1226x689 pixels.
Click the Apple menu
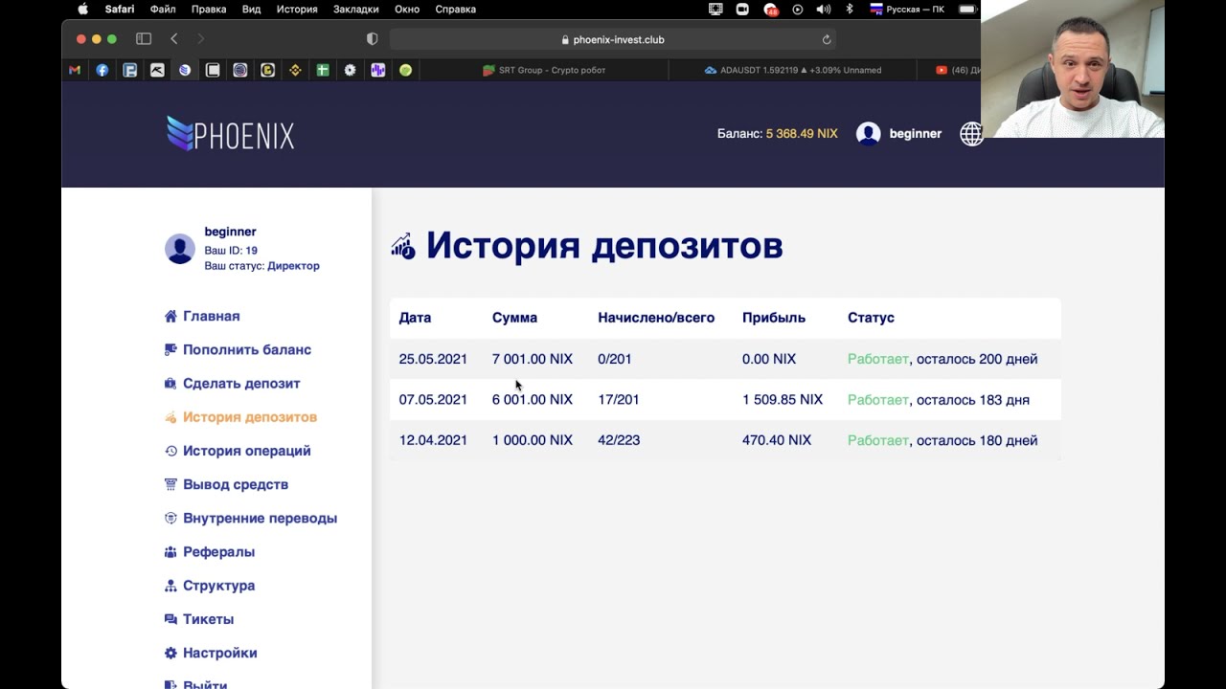pos(82,10)
